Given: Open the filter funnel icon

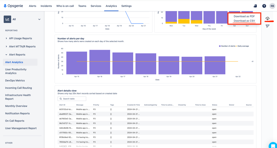Looking at the screenshot, I should coord(268,26).
